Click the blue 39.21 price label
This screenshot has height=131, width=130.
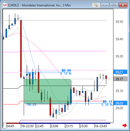120,72
